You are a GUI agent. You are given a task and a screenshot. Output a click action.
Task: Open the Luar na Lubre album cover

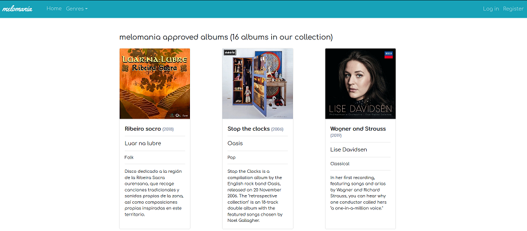click(x=154, y=84)
